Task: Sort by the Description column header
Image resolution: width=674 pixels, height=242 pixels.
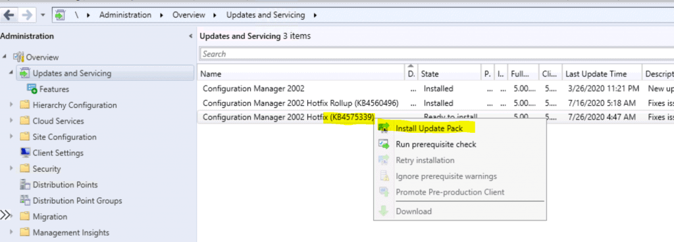Action: [x=658, y=74]
